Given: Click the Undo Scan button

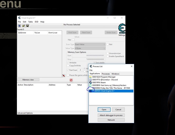Looking at the screenshot, I should pos(111,33).
